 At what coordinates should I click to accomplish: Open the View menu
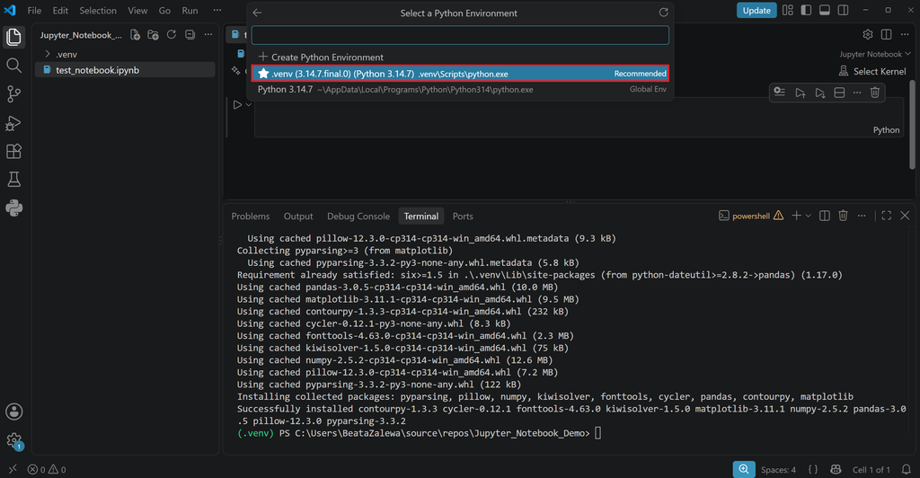click(x=137, y=10)
